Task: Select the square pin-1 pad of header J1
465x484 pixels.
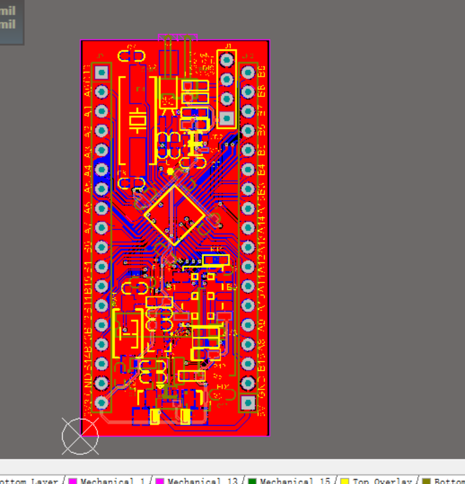Action: click(x=227, y=118)
